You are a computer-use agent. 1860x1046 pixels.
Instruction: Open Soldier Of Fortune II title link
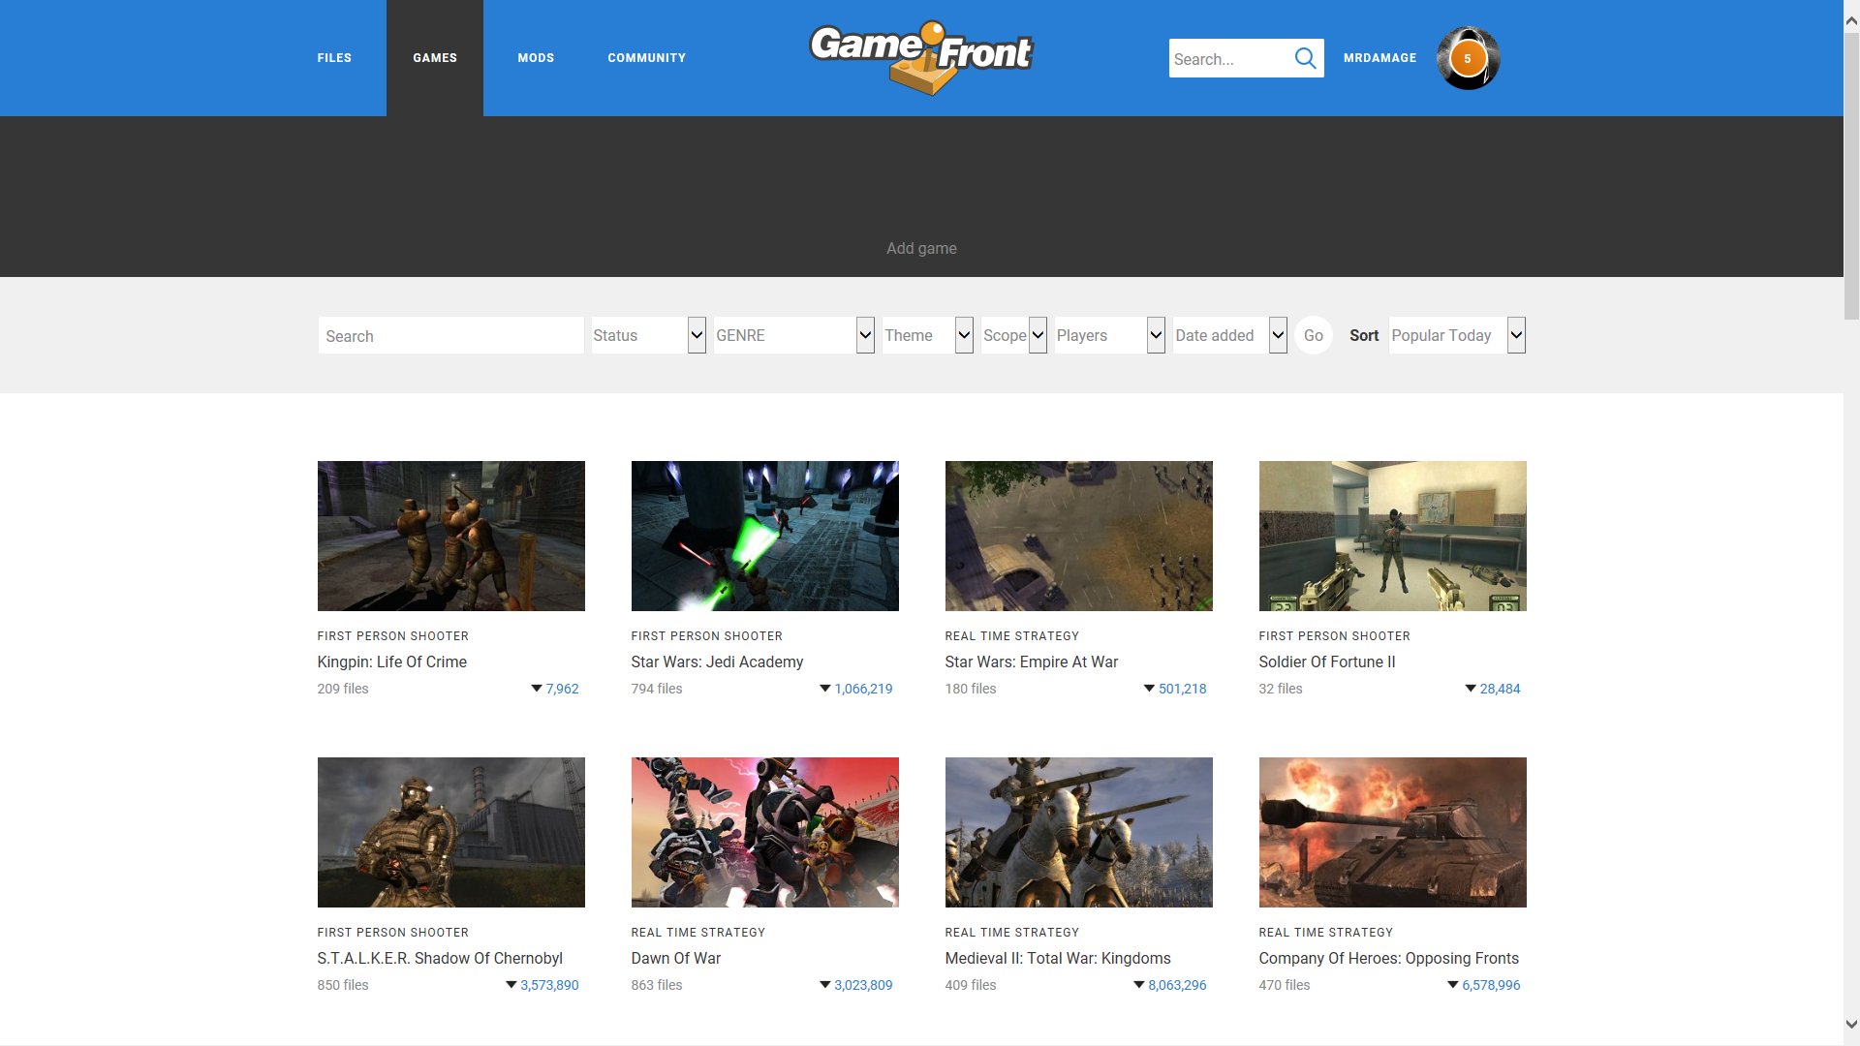click(1327, 661)
